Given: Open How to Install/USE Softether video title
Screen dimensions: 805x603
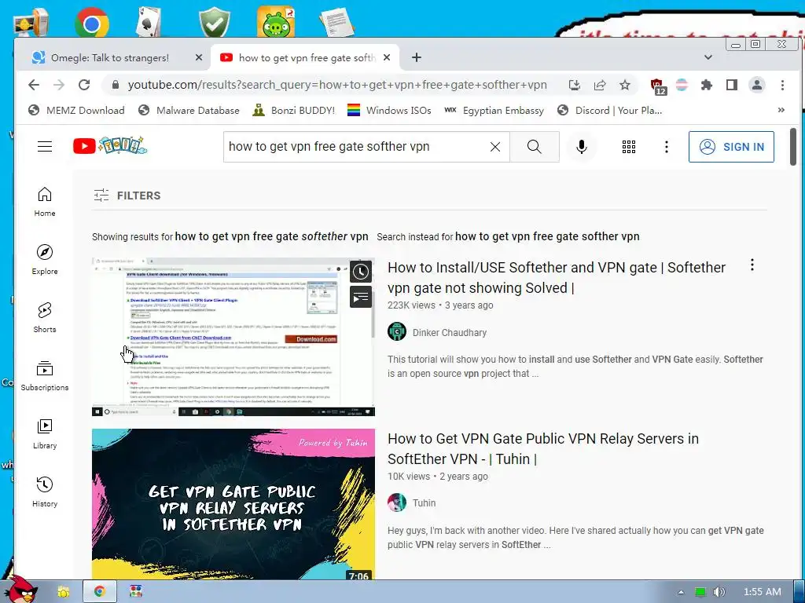Looking at the screenshot, I should click(557, 277).
